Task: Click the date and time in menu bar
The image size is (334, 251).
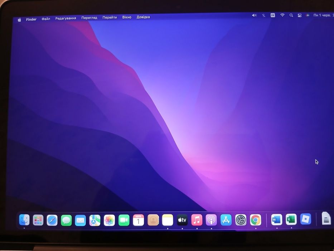Action: pyautogui.click(x=324, y=15)
